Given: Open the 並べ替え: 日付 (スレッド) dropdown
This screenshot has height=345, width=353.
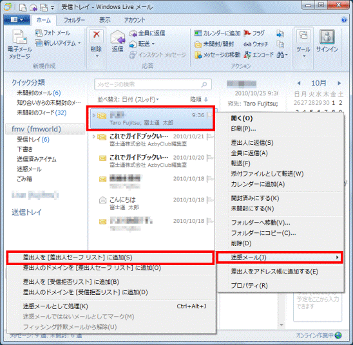Looking at the screenshot, I should (128, 99).
